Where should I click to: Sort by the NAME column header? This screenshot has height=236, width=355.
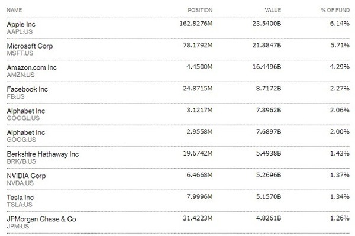point(14,10)
